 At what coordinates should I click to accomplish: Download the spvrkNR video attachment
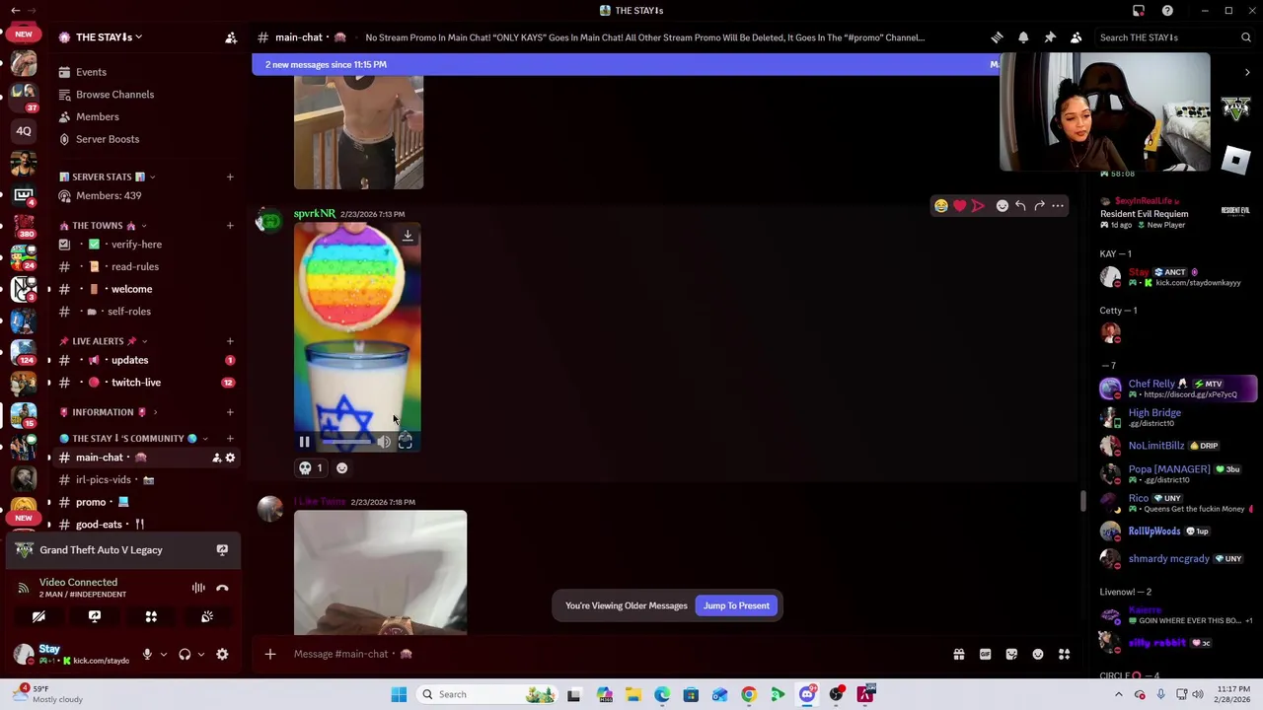(x=408, y=236)
